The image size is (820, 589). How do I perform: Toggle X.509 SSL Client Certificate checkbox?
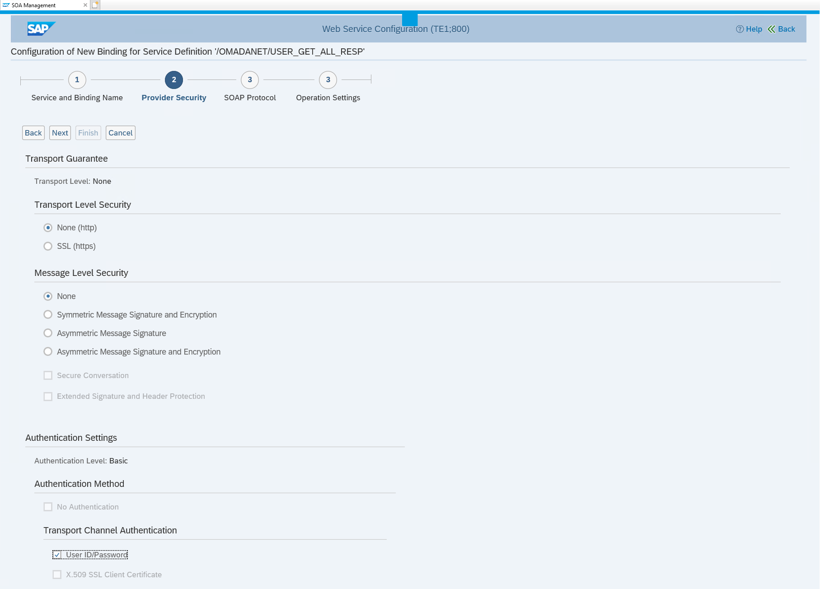click(57, 575)
